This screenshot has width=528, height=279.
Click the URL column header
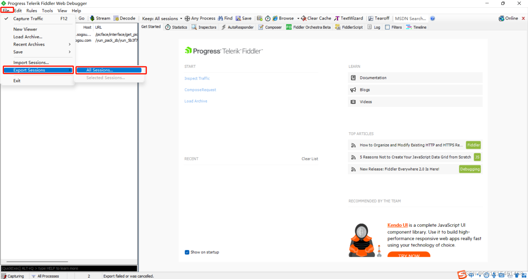[116, 27]
